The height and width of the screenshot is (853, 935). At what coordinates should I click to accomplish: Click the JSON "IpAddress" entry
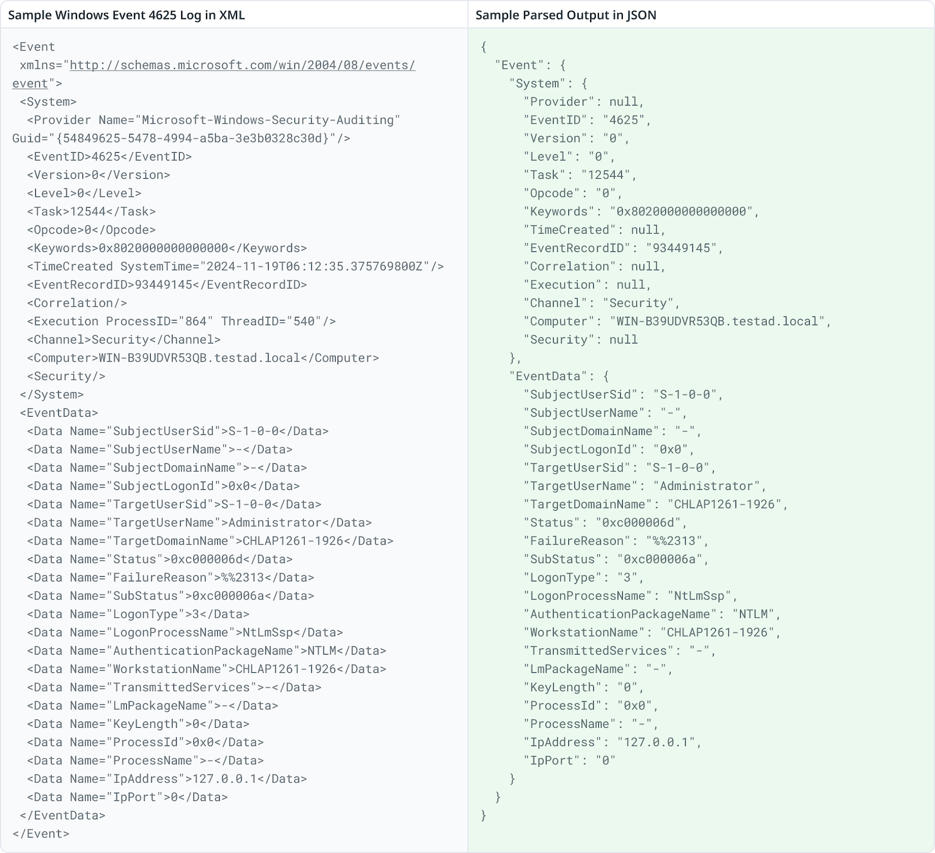tap(612, 742)
